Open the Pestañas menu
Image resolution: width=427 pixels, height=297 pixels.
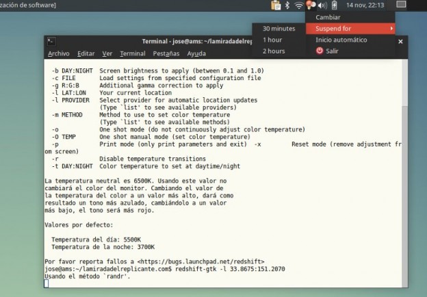click(166, 53)
